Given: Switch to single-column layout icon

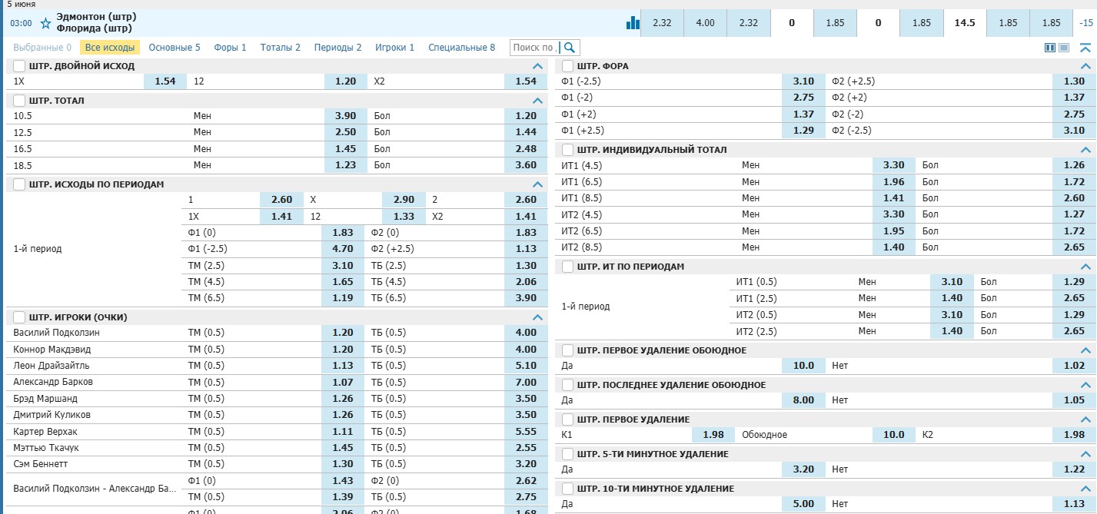Looking at the screenshot, I should 1064,48.
